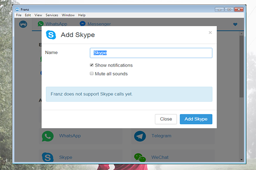Click the vertical scrollbar thumb

[x=241, y=66]
